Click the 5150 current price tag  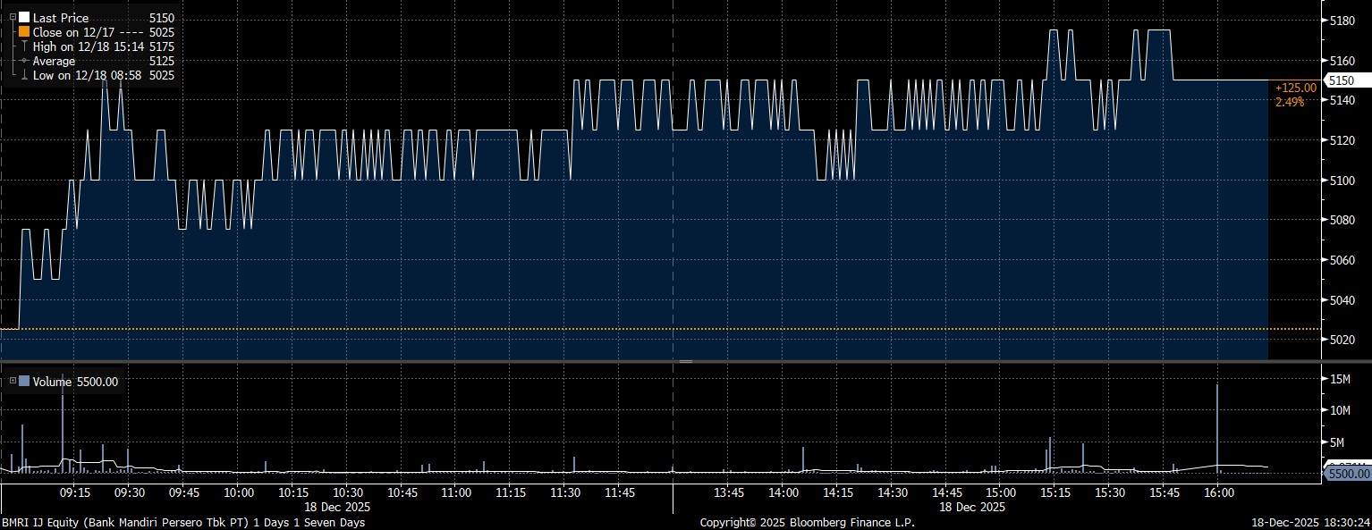click(1341, 80)
